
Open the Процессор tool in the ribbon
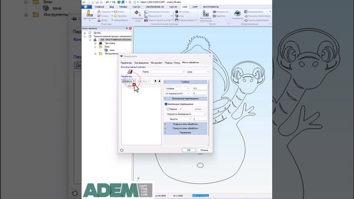[x=221, y=12]
